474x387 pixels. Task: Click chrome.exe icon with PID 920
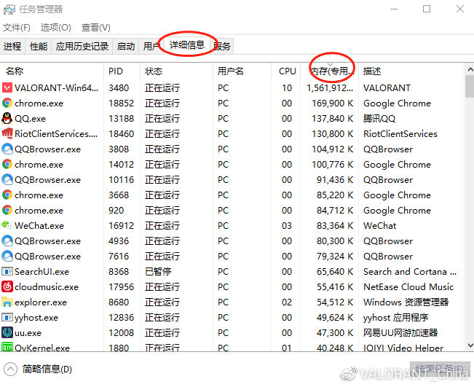coord(7,211)
